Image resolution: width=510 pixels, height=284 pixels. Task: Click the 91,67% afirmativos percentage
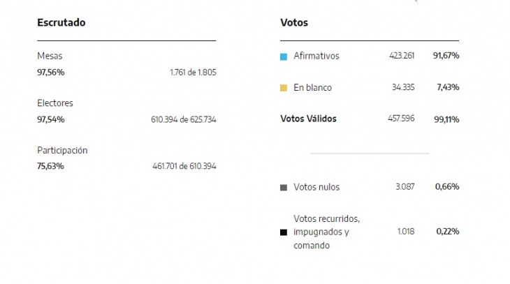pos(446,56)
